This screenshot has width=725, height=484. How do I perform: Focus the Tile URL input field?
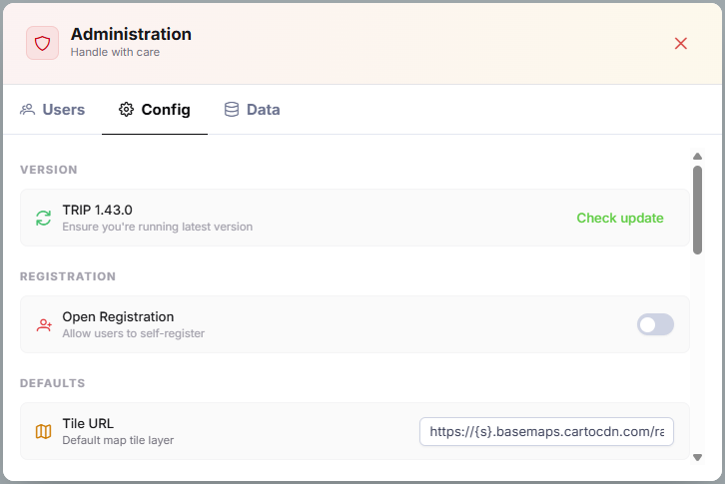546,431
